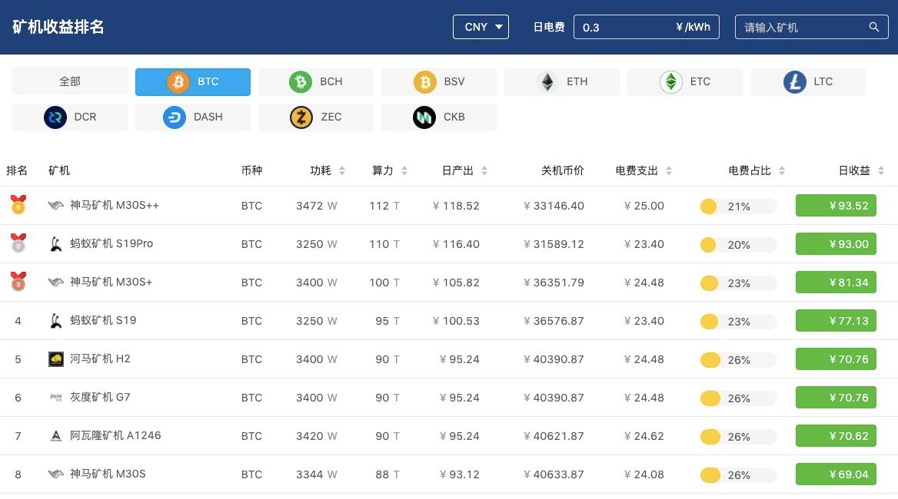Switch to the ETH coin tab
This screenshot has width=898, height=499.
(x=562, y=81)
